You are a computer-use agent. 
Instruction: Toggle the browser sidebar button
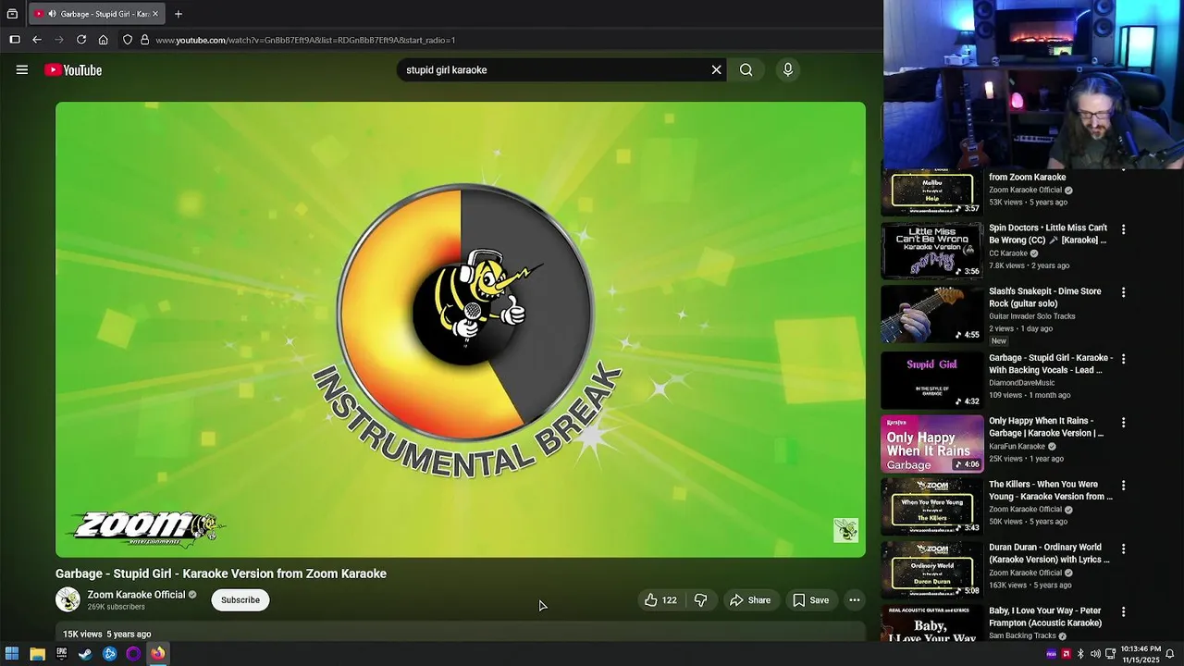pyautogui.click(x=15, y=40)
